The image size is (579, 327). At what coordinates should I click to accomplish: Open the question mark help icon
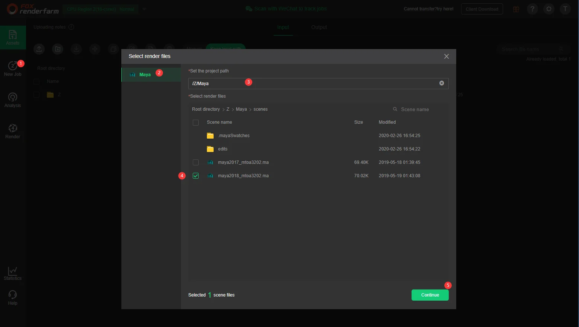coord(532,9)
